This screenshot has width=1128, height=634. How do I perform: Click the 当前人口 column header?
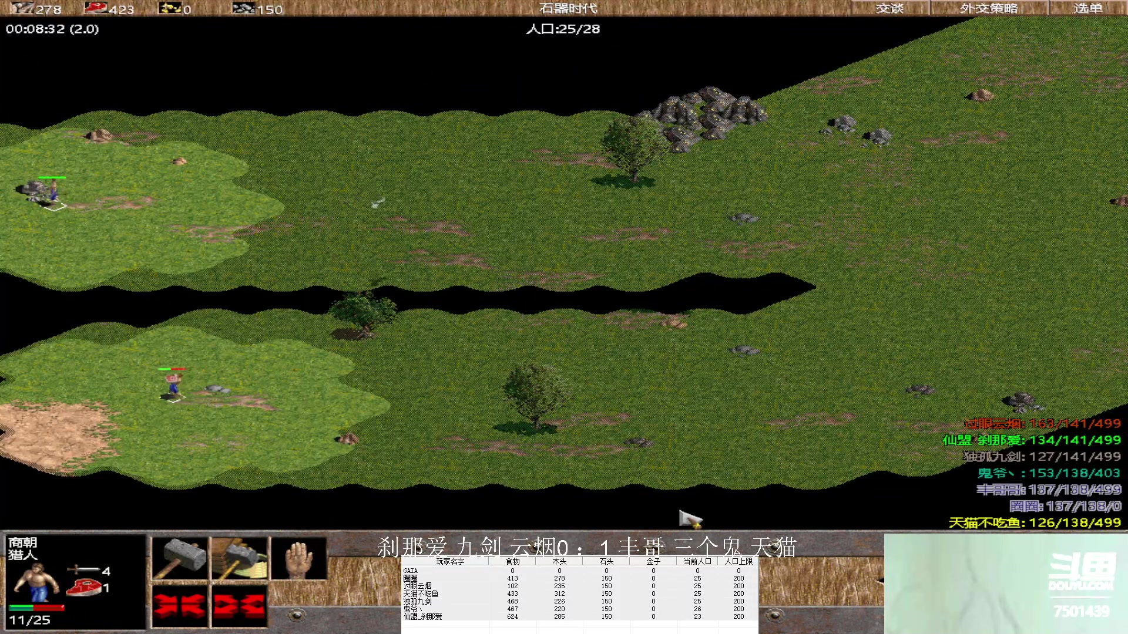[697, 561]
